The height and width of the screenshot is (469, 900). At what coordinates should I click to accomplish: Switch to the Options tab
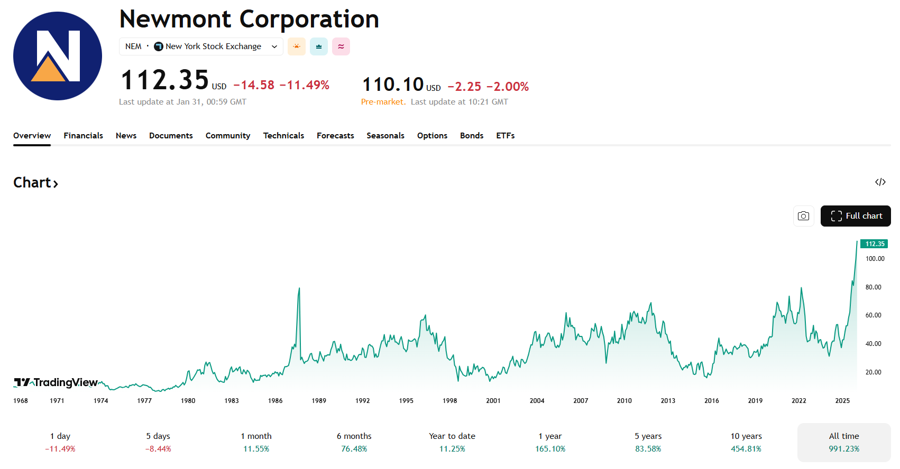pyautogui.click(x=432, y=136)
